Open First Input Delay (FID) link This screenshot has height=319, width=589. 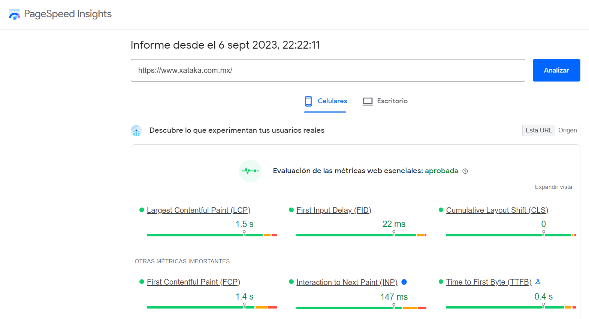coord(334,210)
